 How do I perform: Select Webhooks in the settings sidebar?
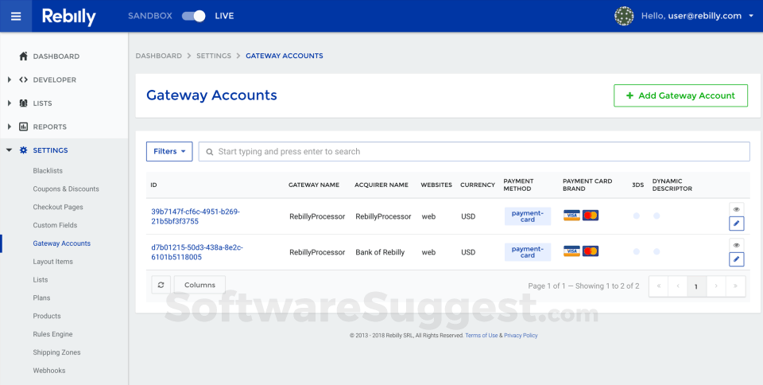(x=49, y=371)
